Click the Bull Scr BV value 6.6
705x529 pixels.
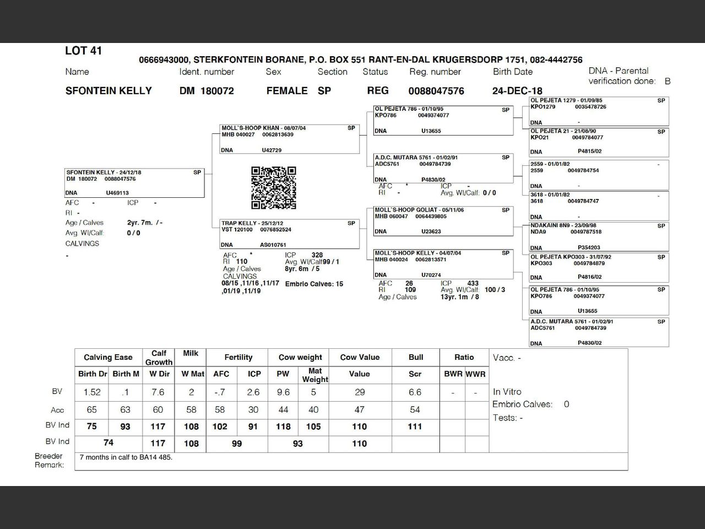tap(415, 392)
